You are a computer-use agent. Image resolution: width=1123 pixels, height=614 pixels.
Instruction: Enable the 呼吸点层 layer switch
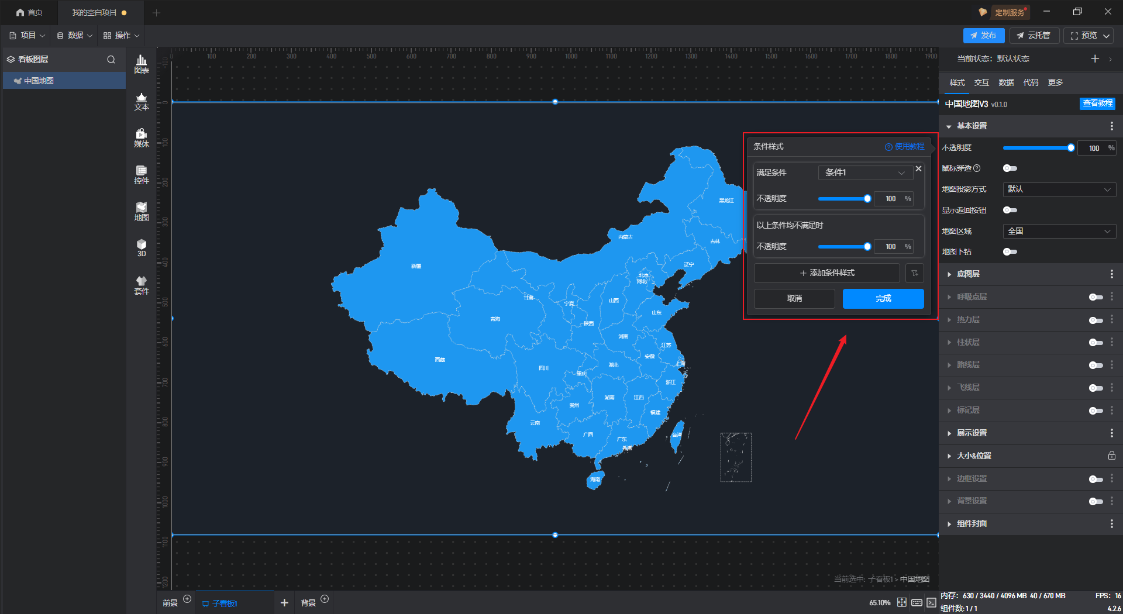pyautogui.click(x=1096, y=297)
